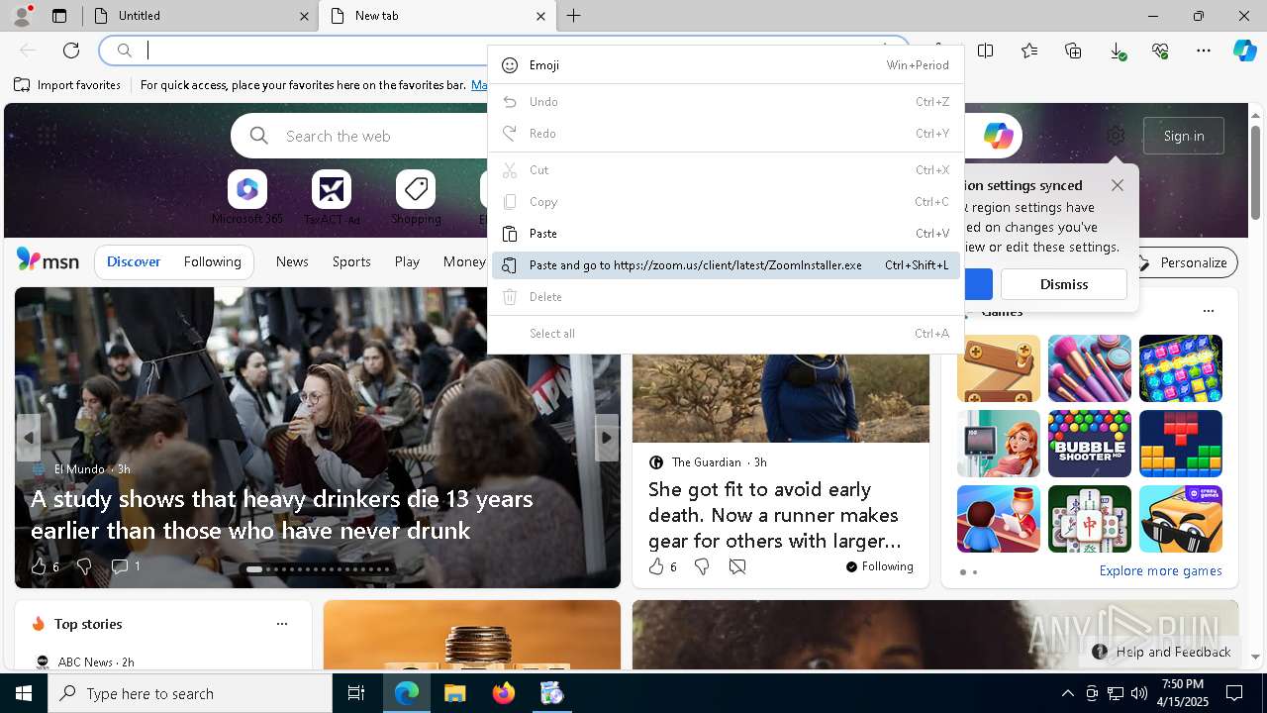Close the Untitled tab

(x=304, y=16)
